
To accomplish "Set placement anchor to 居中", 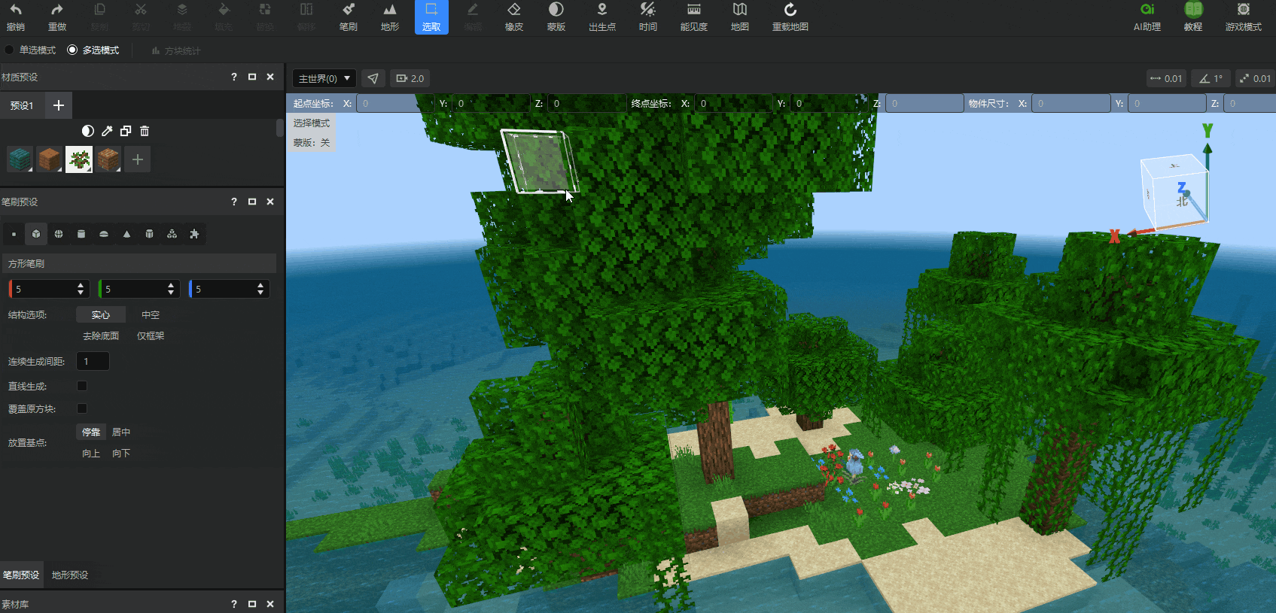I will coord(121,432).
